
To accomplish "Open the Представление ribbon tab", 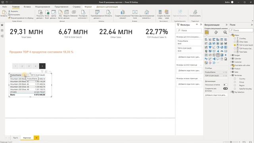I will pyautogui.click(x=62, y=7).
